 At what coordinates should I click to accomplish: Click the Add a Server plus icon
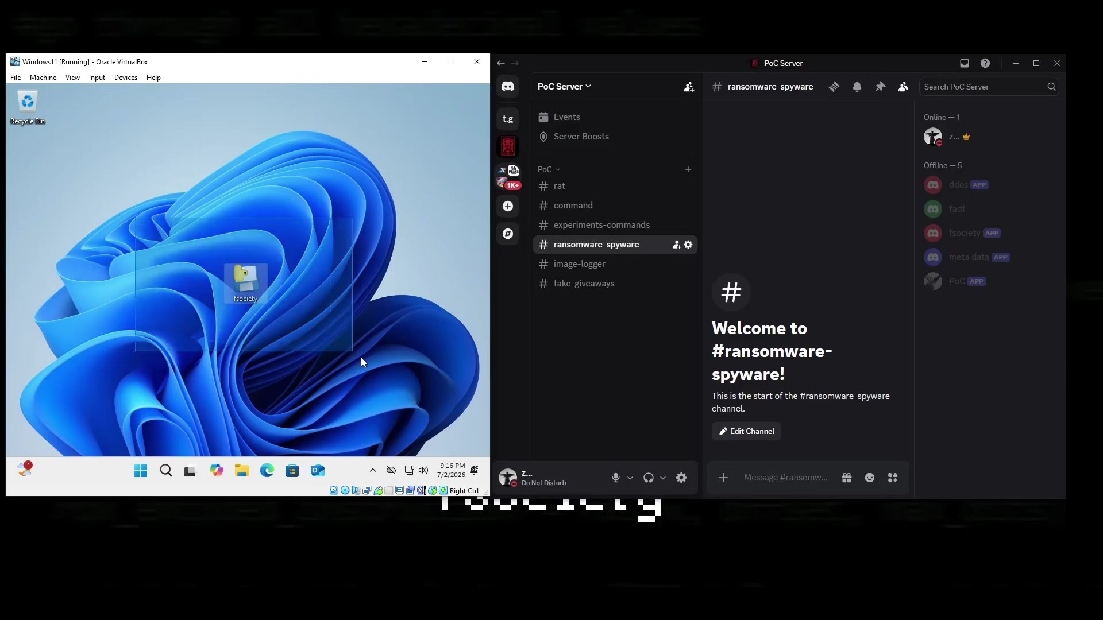point(508,206)
